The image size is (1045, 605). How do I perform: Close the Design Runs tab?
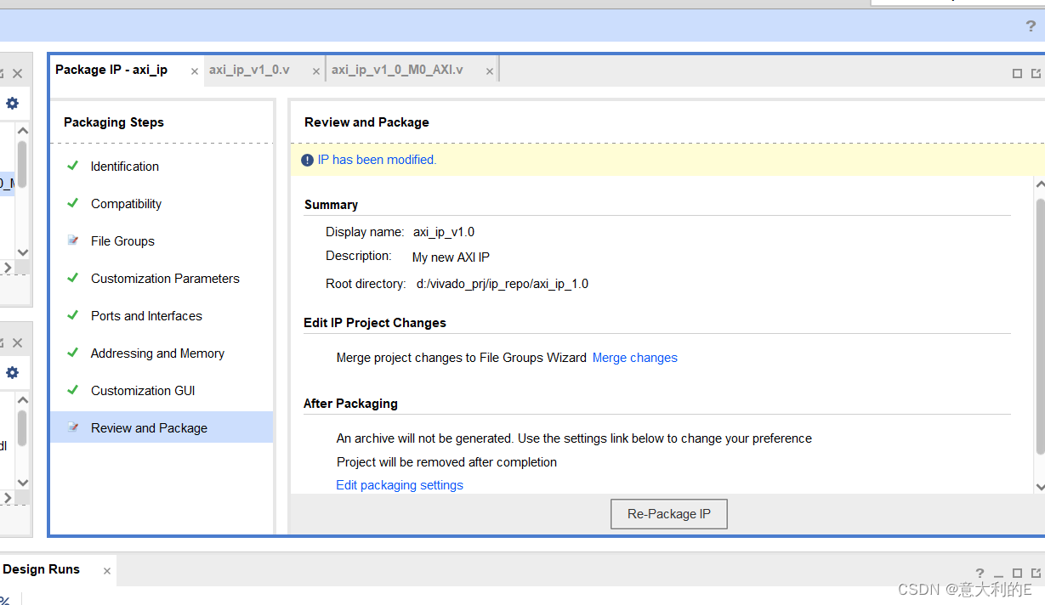(107, 571)
